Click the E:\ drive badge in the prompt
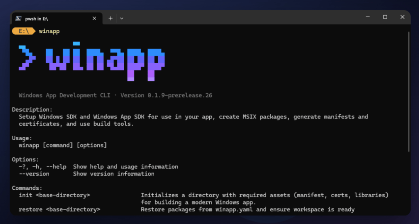The width and height of the screenshot is (419, 224). pos(24,31)
